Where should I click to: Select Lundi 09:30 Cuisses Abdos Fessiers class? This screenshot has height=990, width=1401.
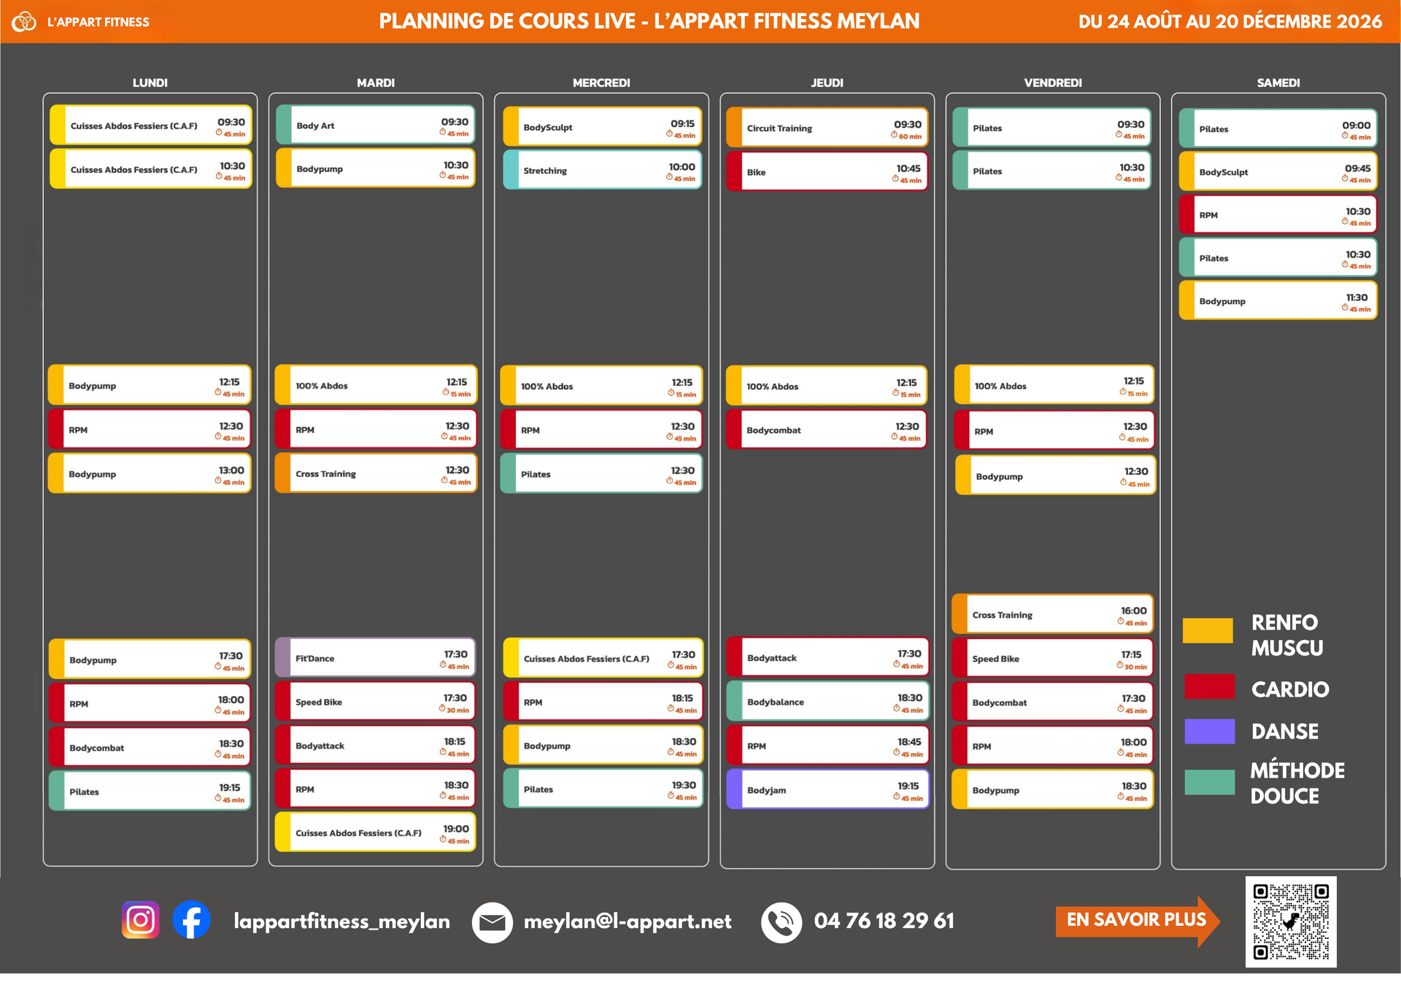tap(151, 125)
